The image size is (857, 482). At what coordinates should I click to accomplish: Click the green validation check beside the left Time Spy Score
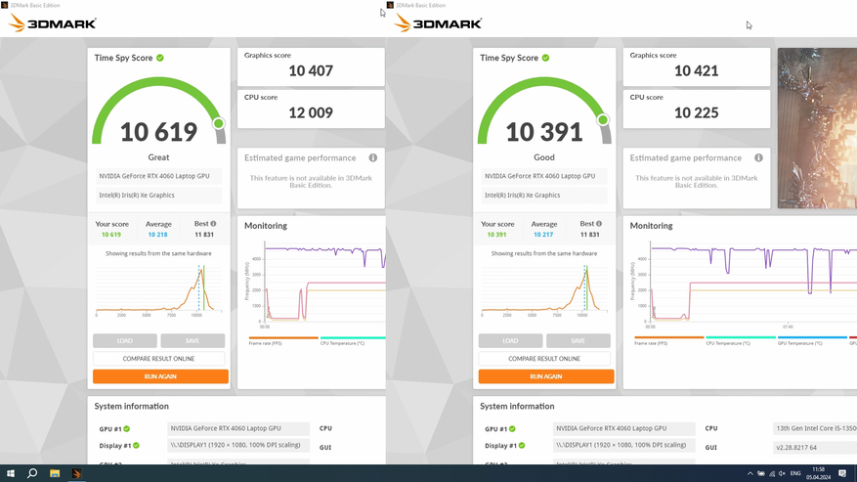pyautogui.click(x=160, y=58)
